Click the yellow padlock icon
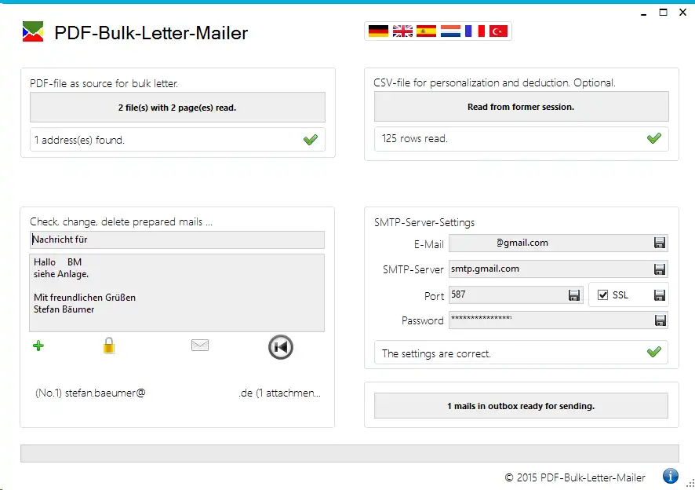 point(109,346)
